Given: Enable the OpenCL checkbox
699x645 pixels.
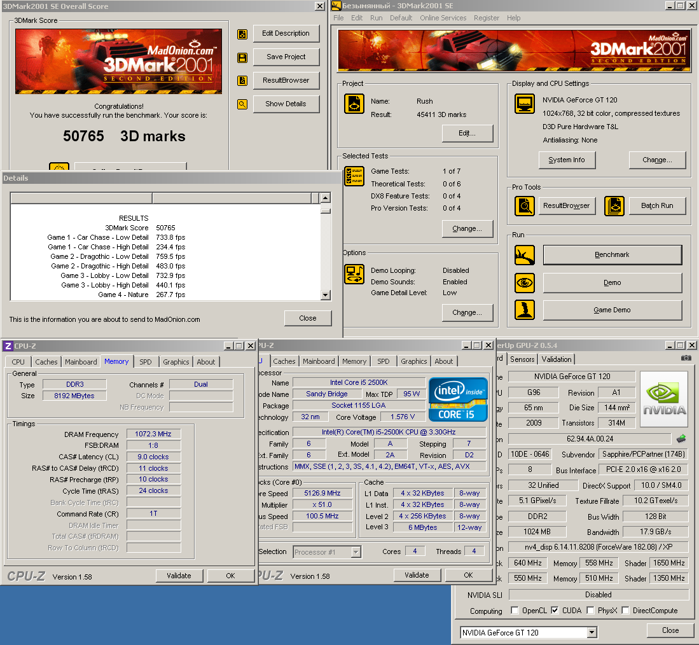Looking at the screenshot, I should (515, 610).
